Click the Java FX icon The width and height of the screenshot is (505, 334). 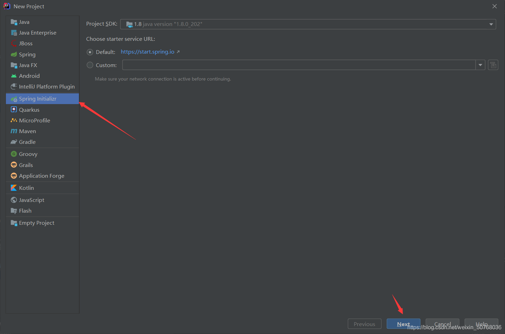[x=14, y=65]
